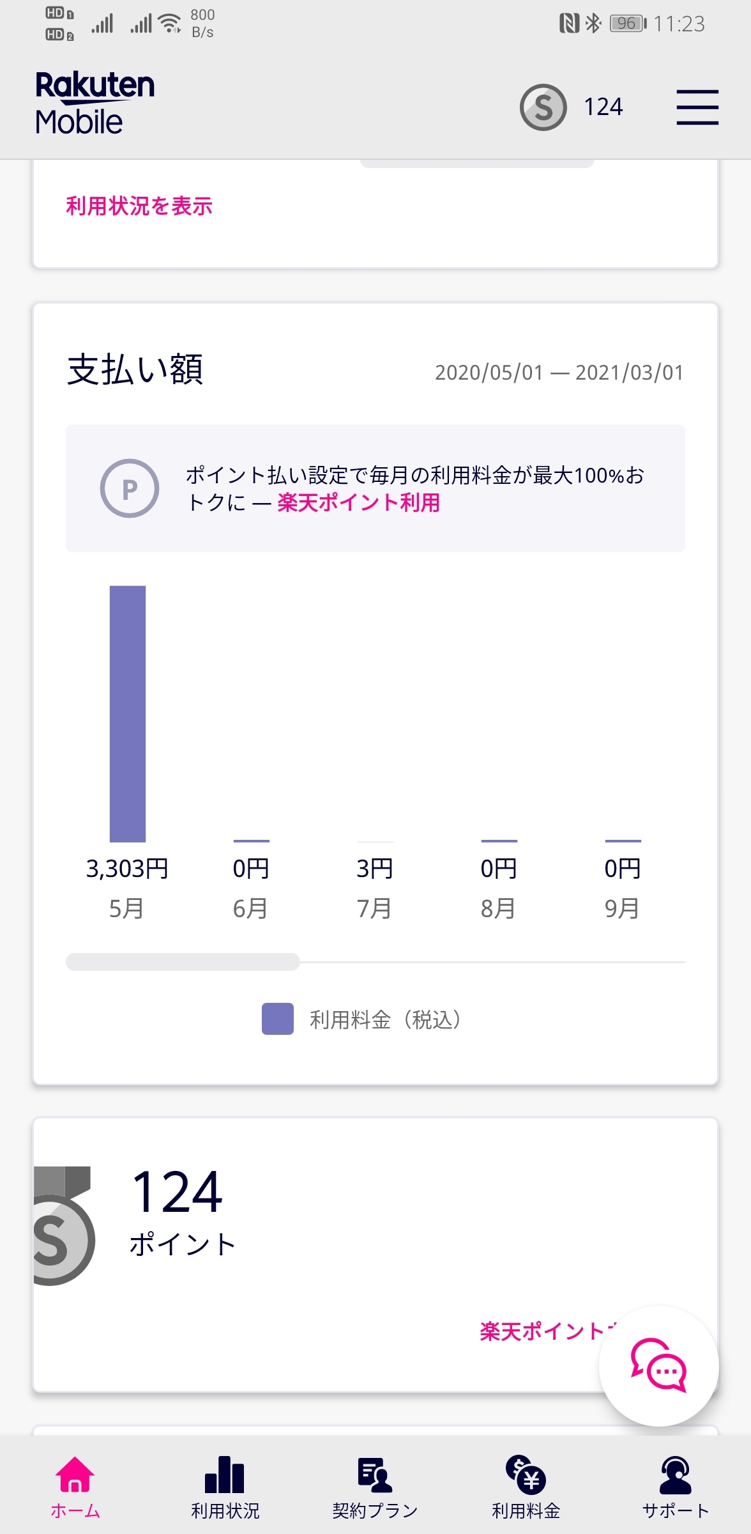
Task: Tap the Rakuten Mobile logo
Action: [95, 104]
